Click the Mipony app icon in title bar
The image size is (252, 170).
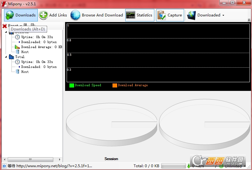(4, 4)
